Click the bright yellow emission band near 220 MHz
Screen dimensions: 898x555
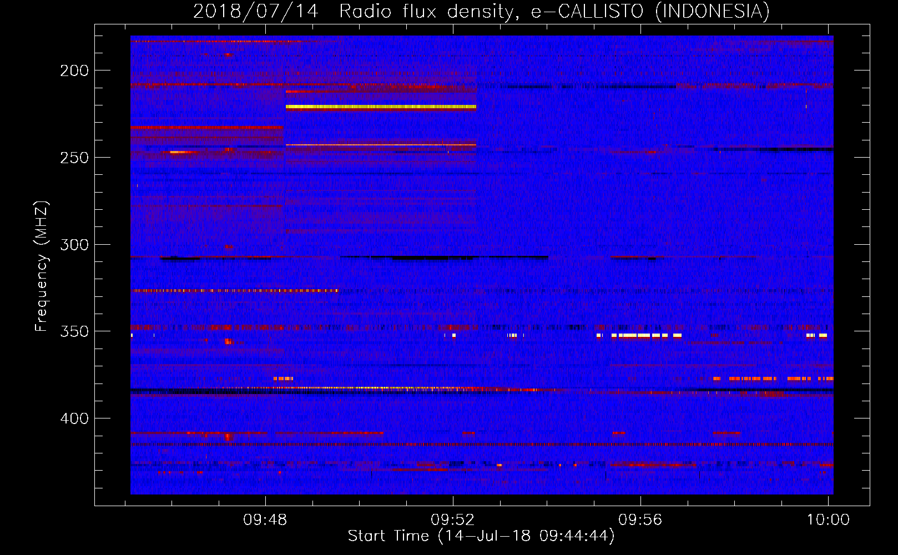tap(381, 107)
